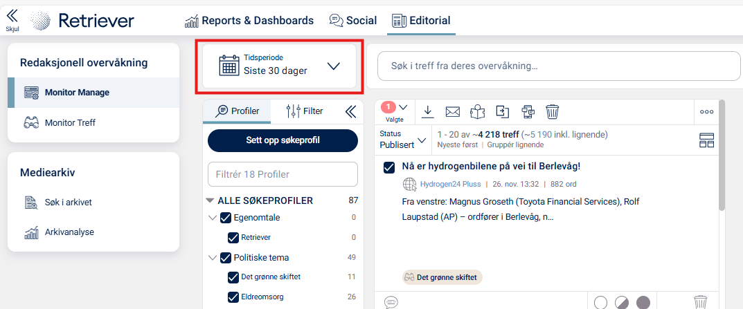
Task: Uncheck the Eldreomsorg checkbox
Action: pos(233,297)
